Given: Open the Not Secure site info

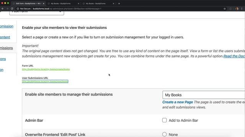Looking at the screenshot, I should tap(24, 9).
